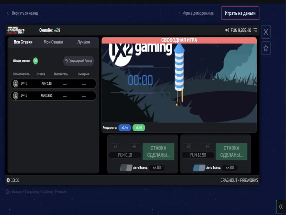286x215 pixels.
Task: Click Ставка Сделаны button in FUN 12.50 panel
Action: [x=231, y=152]
